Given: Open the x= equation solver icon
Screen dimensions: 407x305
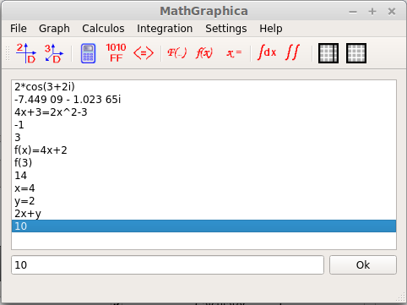Looking at the screenshot, I should (234, 52).
